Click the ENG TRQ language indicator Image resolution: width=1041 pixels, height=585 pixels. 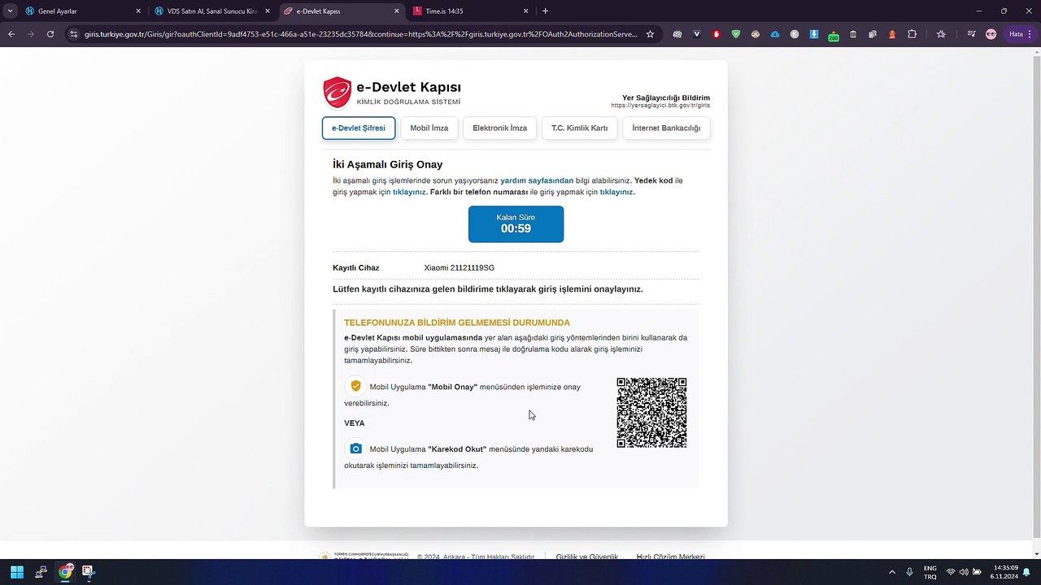point(930,572)
